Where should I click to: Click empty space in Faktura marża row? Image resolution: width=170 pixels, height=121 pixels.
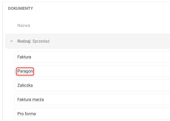(104, 99)
